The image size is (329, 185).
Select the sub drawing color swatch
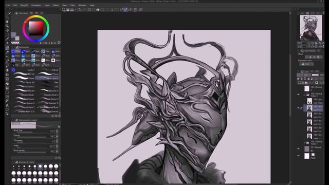[x=17, y=38]
